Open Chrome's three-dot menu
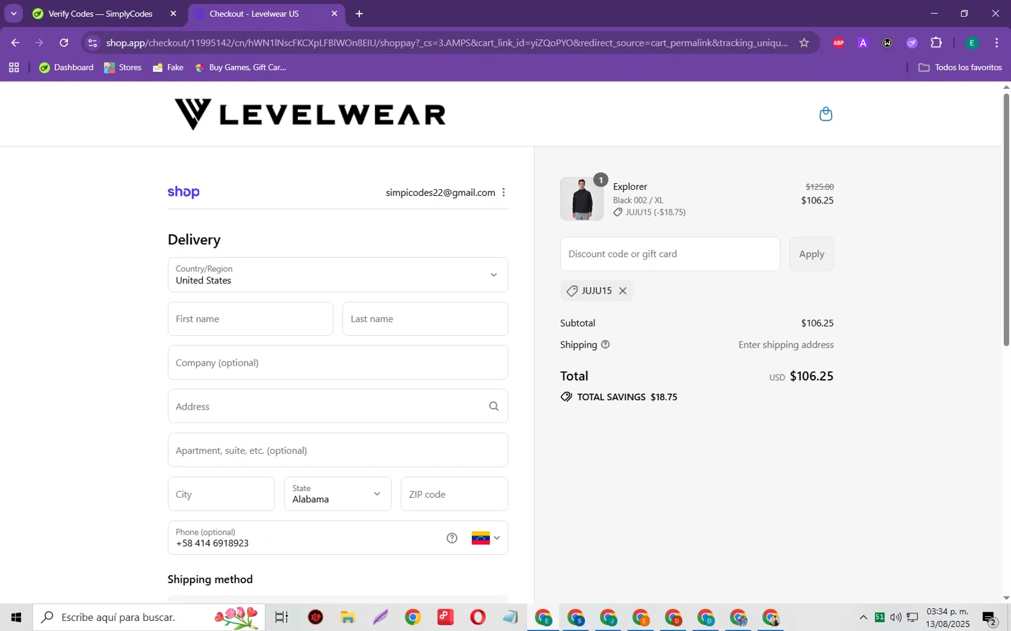 [996, 42]
